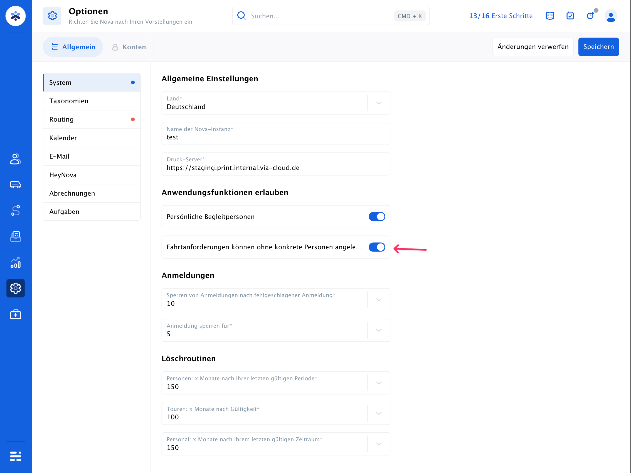Click the Druck-Server URL field
The width and height of the screenshot is (631, 473).
point(275,164)
